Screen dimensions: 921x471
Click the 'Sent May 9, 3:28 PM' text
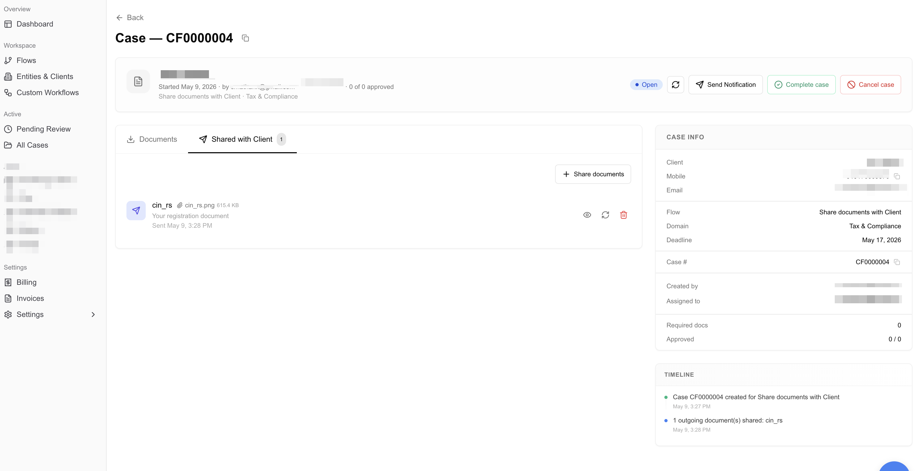click(182, 226)
